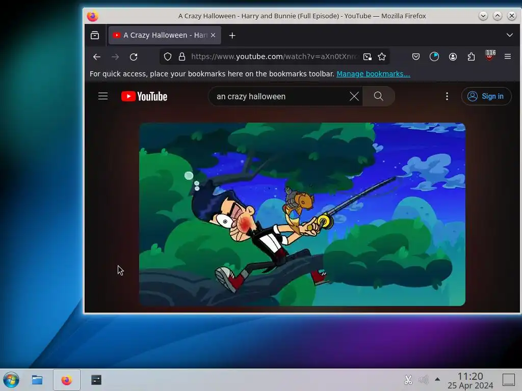Click the video player to pause

pos(302,214)
